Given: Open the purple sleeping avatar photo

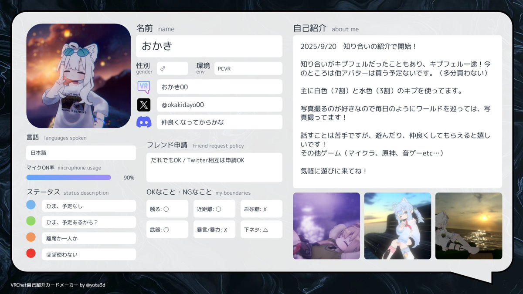Looking at the screenshot, I should pyautogui.click(x=326, y=226).
